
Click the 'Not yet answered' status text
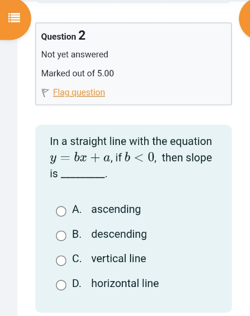[74, 54]
